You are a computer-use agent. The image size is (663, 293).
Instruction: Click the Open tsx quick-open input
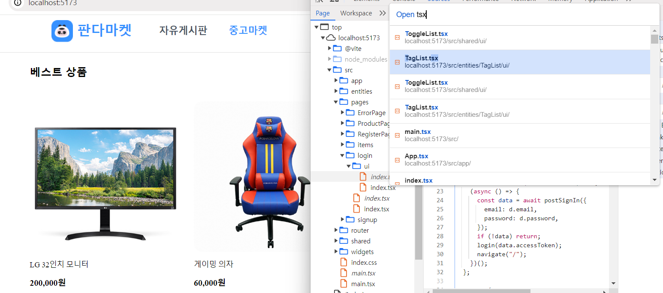(x=524, y=15)
